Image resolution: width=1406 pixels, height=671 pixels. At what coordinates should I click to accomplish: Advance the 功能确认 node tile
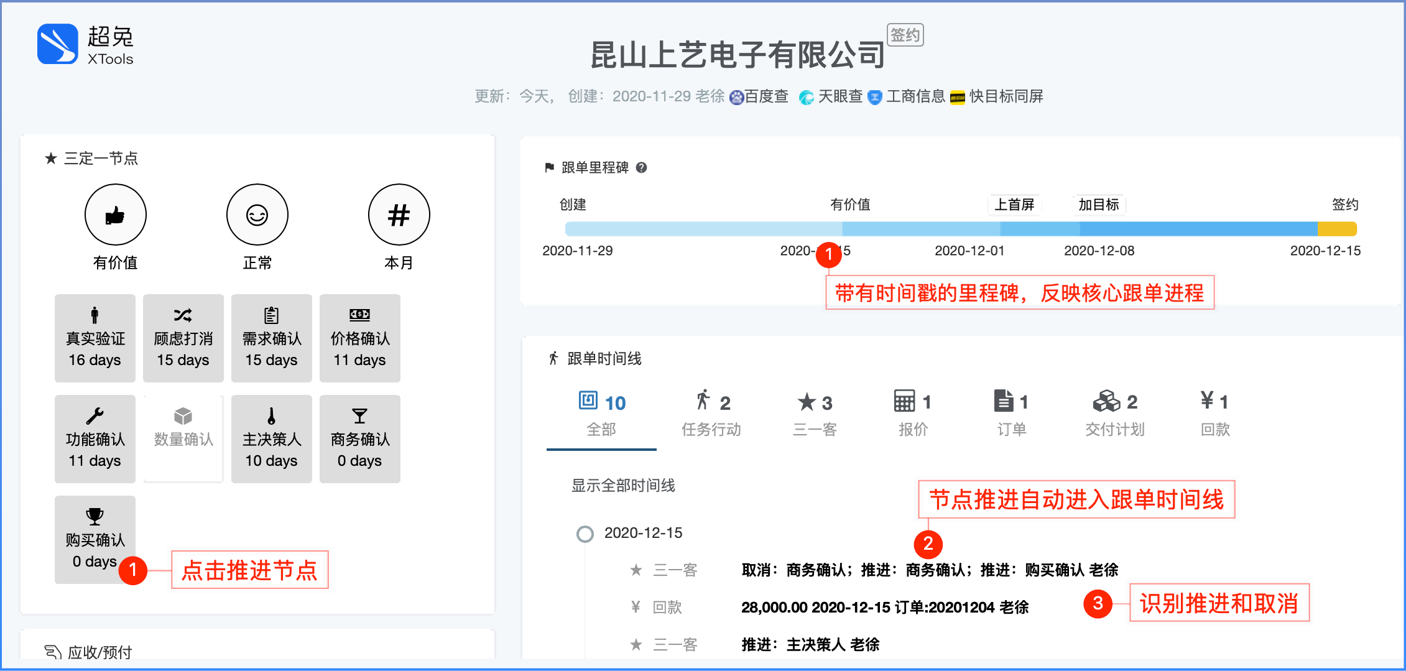pos(95,438)
